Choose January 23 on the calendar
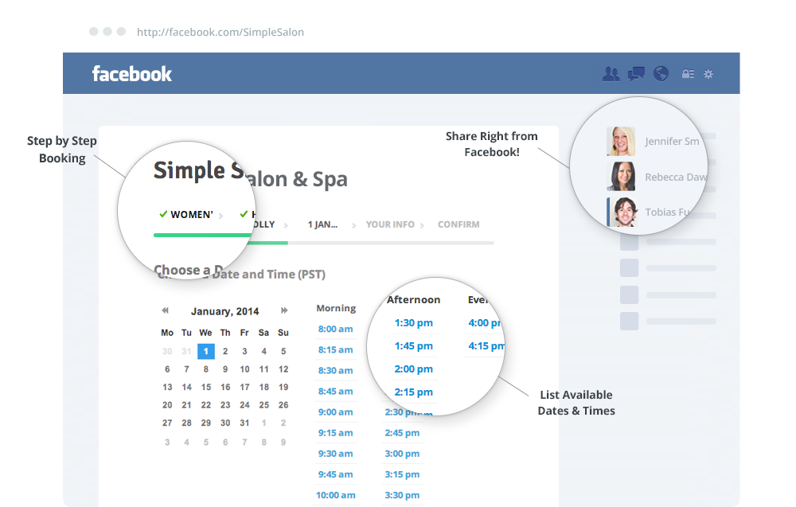 (x=225, y=405)
